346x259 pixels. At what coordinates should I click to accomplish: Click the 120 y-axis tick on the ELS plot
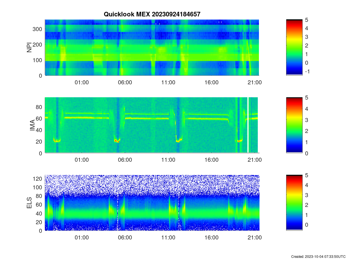(x=38, y=179)
